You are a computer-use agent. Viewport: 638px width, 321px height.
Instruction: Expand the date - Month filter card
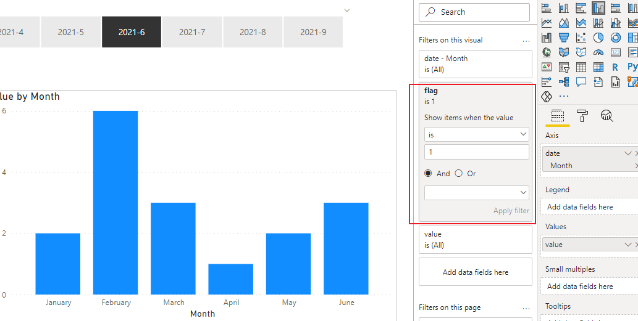tap(475, 64)
